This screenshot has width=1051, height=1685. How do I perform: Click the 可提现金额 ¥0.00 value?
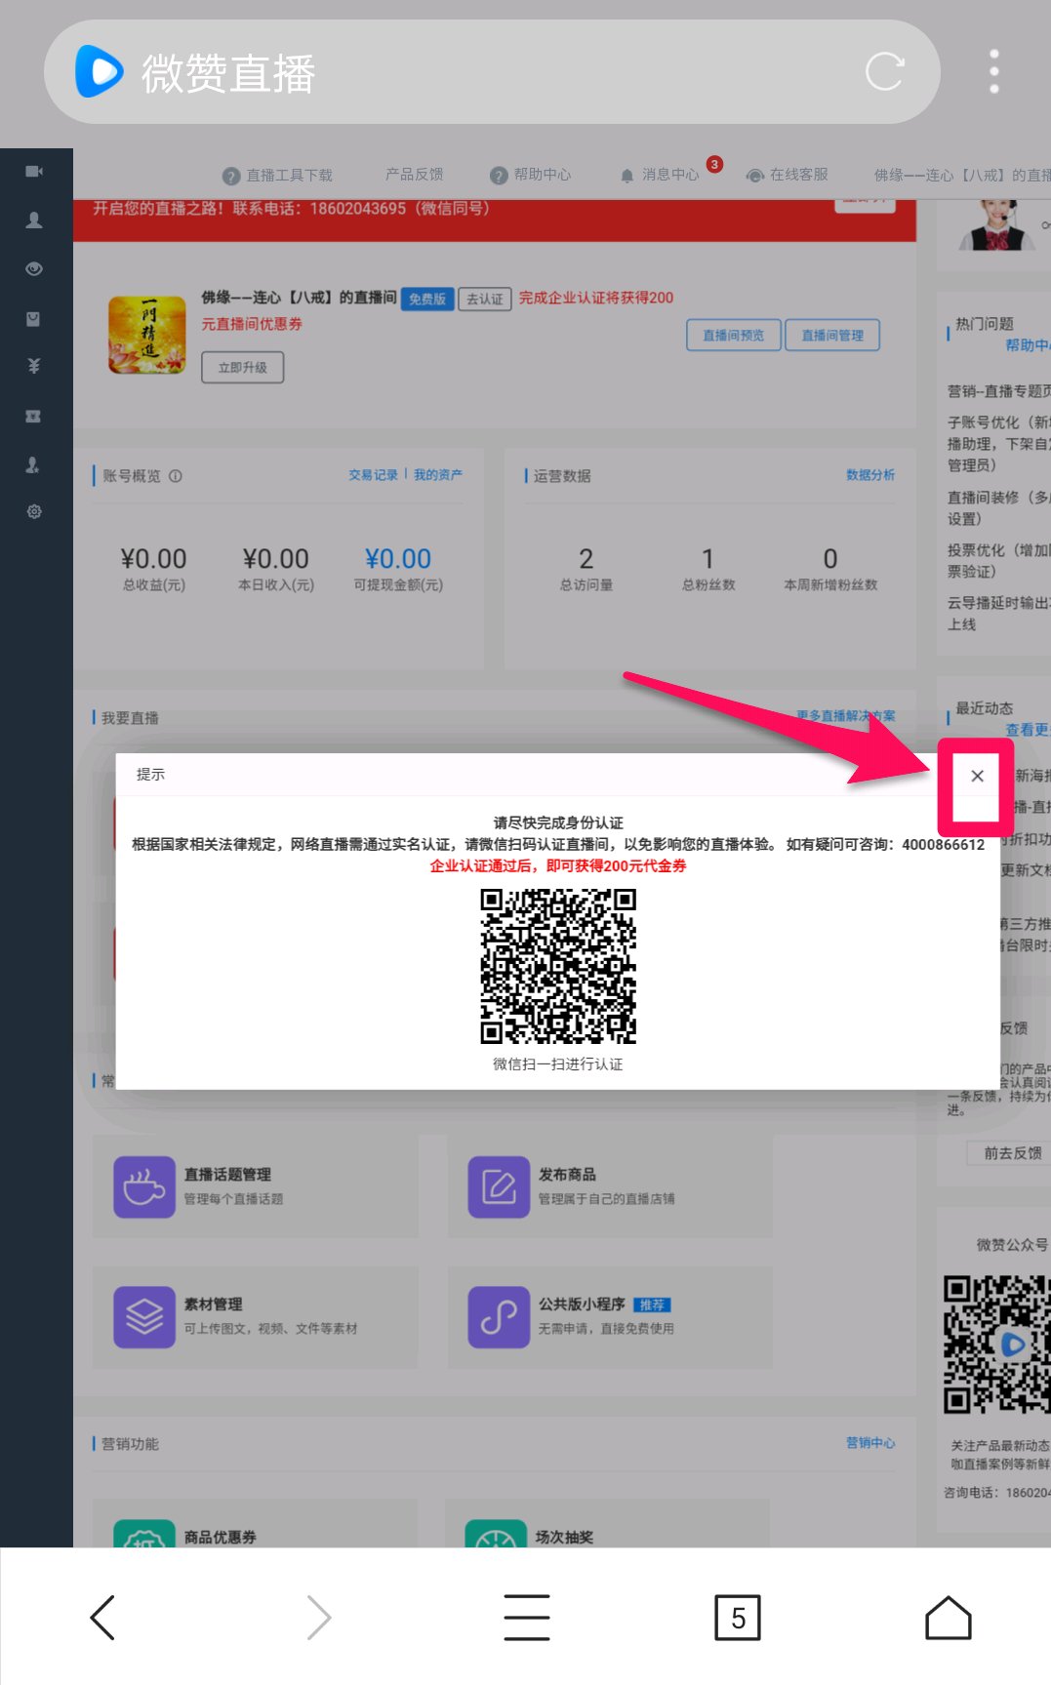pyautogui.click(x=398, y=559)
